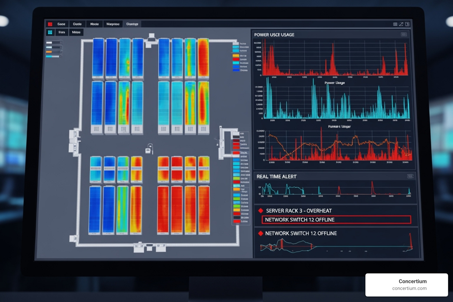Image resolution: width=453 pixels, height=302 pixels.
Task: Select the first menu tab in top bar
Action: 61,24
